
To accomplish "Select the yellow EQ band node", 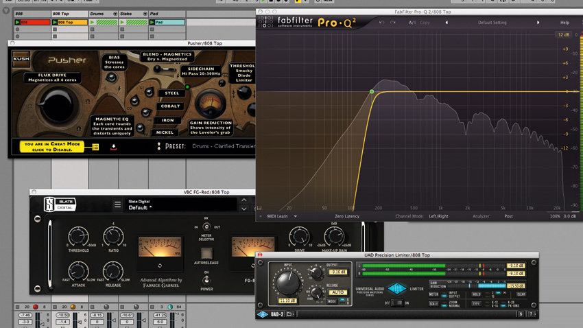I will [372, 91].
